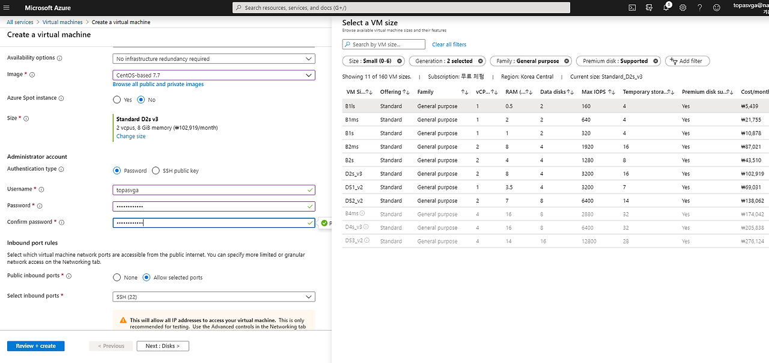Open portal settings gear

[683, 8]
